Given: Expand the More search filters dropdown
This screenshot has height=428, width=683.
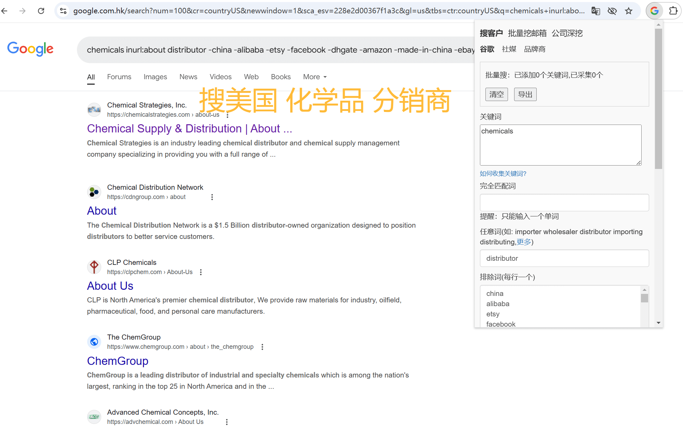Looking at the screenshot, I should tap(315, 77).
